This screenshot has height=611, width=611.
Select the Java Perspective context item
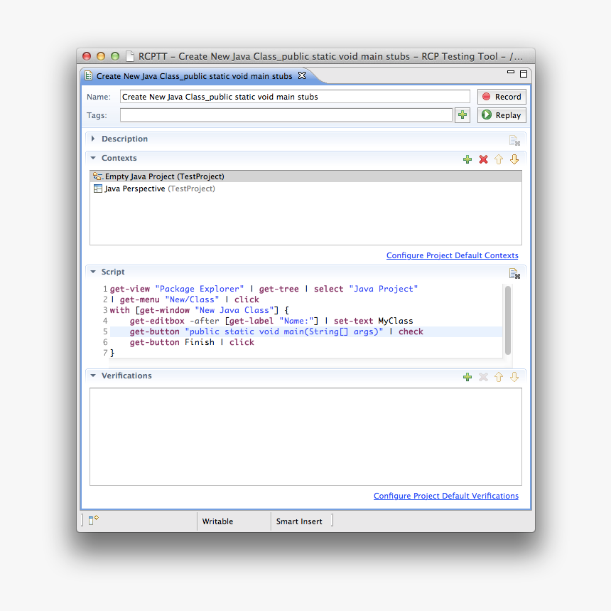coord(135,189)
